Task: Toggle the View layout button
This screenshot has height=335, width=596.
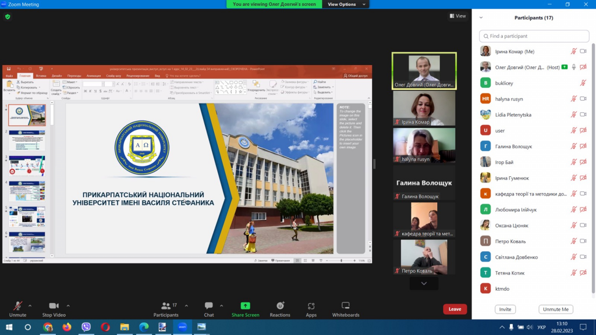Action: tap(457, 16)
